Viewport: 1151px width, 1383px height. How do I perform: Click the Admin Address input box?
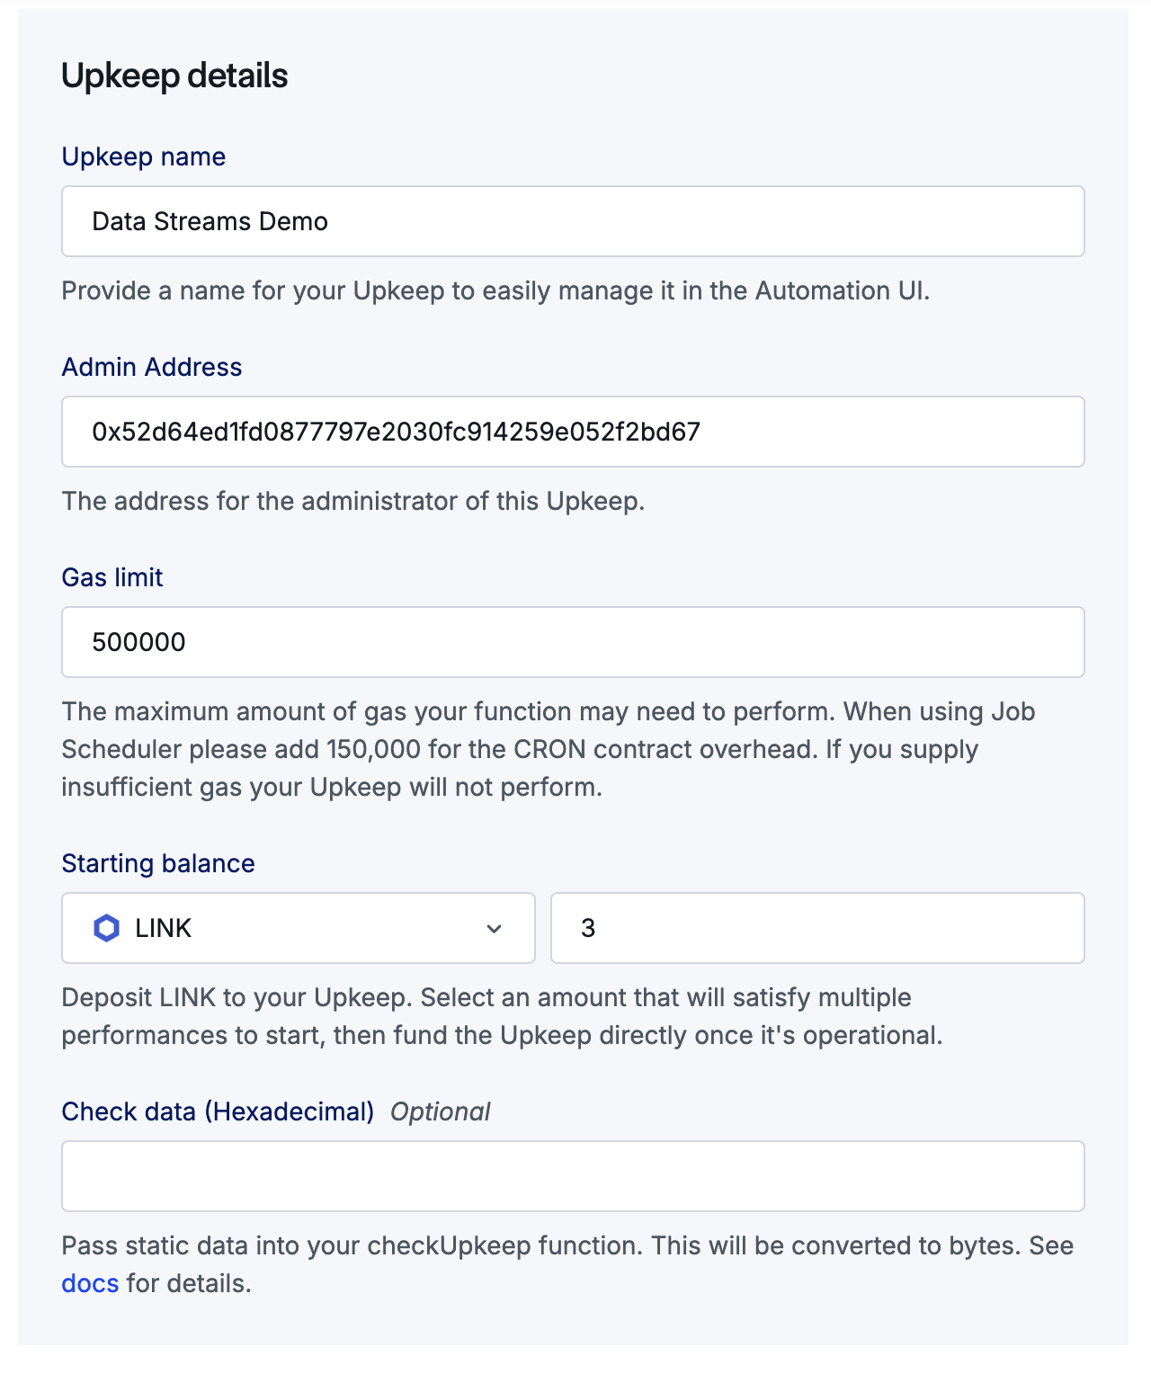click(x=572, y=432)
